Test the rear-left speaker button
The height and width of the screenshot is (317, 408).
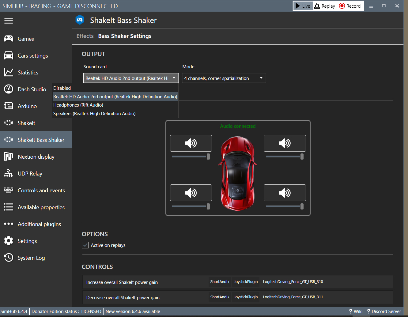click(x=191, y=193)
